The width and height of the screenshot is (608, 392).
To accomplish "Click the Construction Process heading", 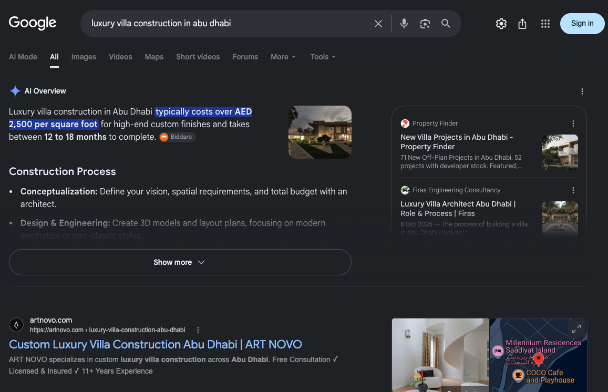I will click(x=63, y=171).
